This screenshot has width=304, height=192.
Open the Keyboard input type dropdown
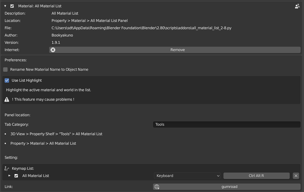[x=187, y=176]
